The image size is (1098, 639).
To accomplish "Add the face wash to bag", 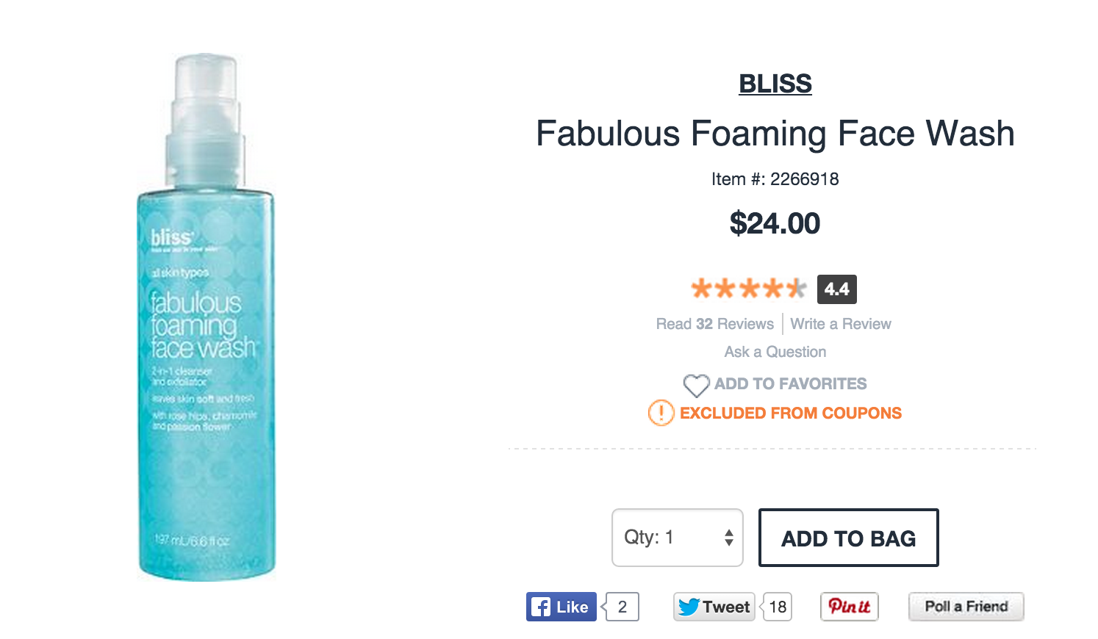I will tap(848, 538).
